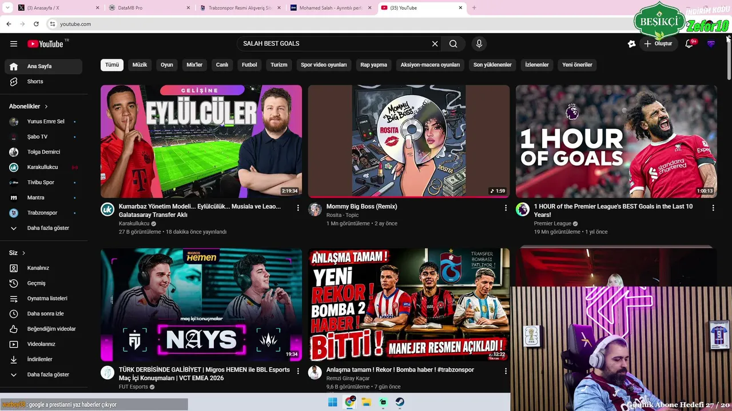
Task: Expand the Siz section chevron
Action: [23, 253]
